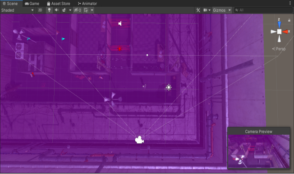This screenshot has height=174, width=294.
Task: Click the center cube of orientation gizmo
Action: point(279,32)
